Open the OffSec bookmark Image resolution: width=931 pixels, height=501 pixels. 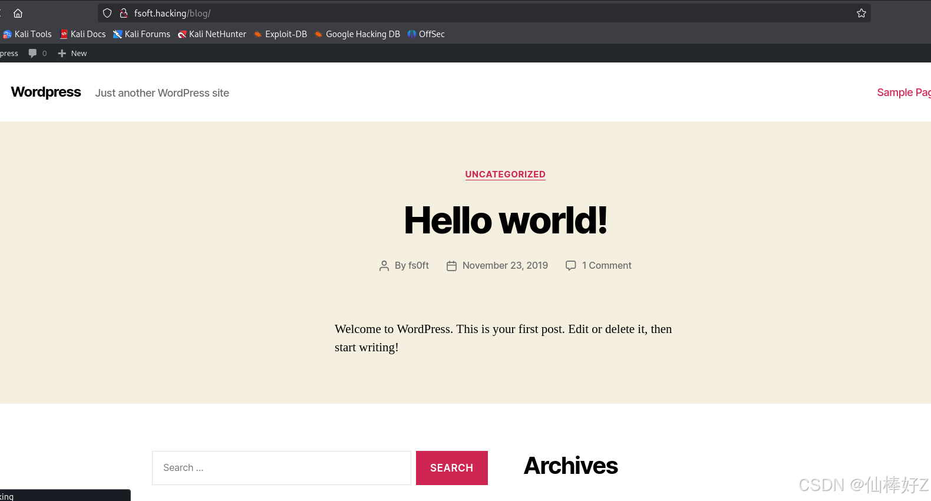(x=426, y=34)
